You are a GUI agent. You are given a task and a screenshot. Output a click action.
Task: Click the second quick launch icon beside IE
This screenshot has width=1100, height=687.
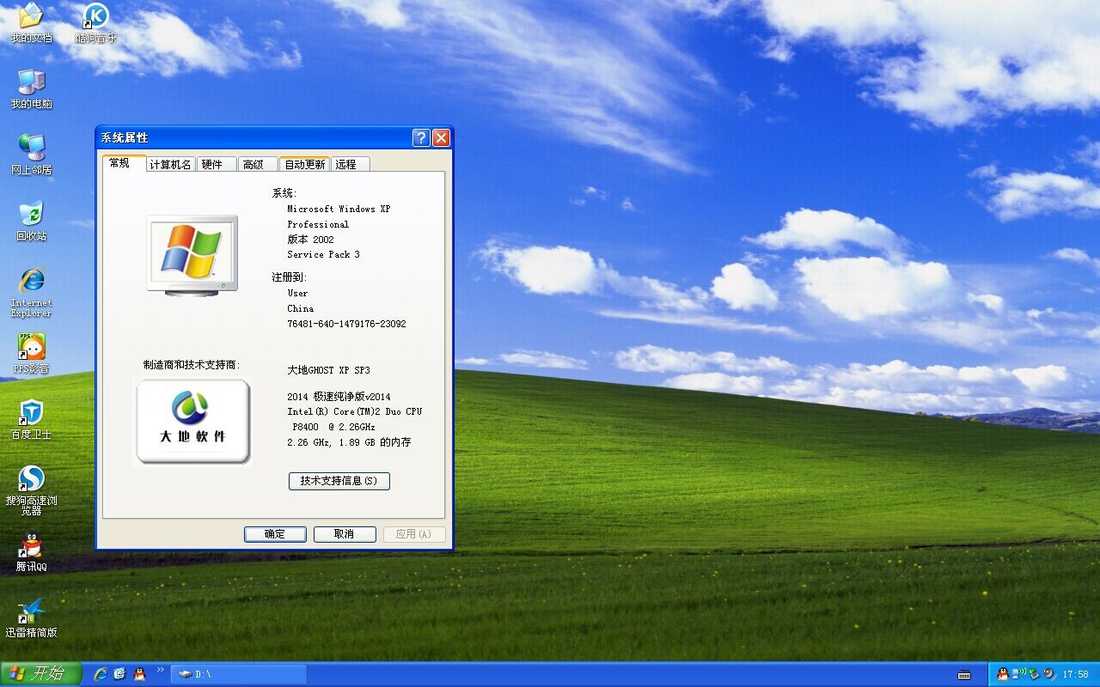coord(120,674)
